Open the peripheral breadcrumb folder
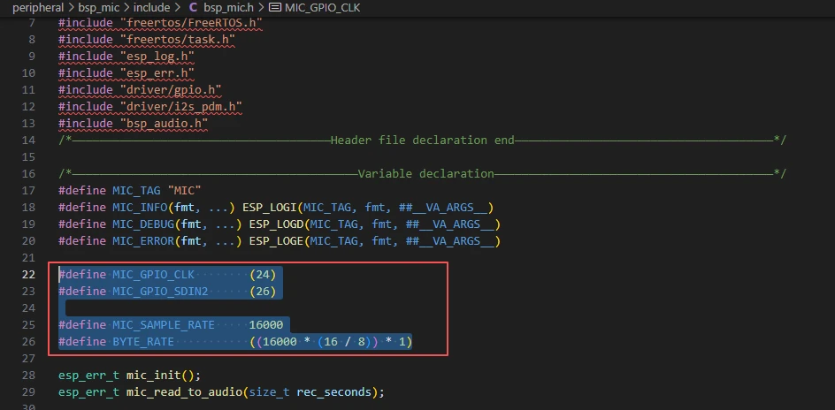The width and height of the screenshot is (835, 410). click(x=39, y=7)
